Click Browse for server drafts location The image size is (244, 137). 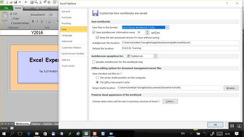tap(231, 88)
